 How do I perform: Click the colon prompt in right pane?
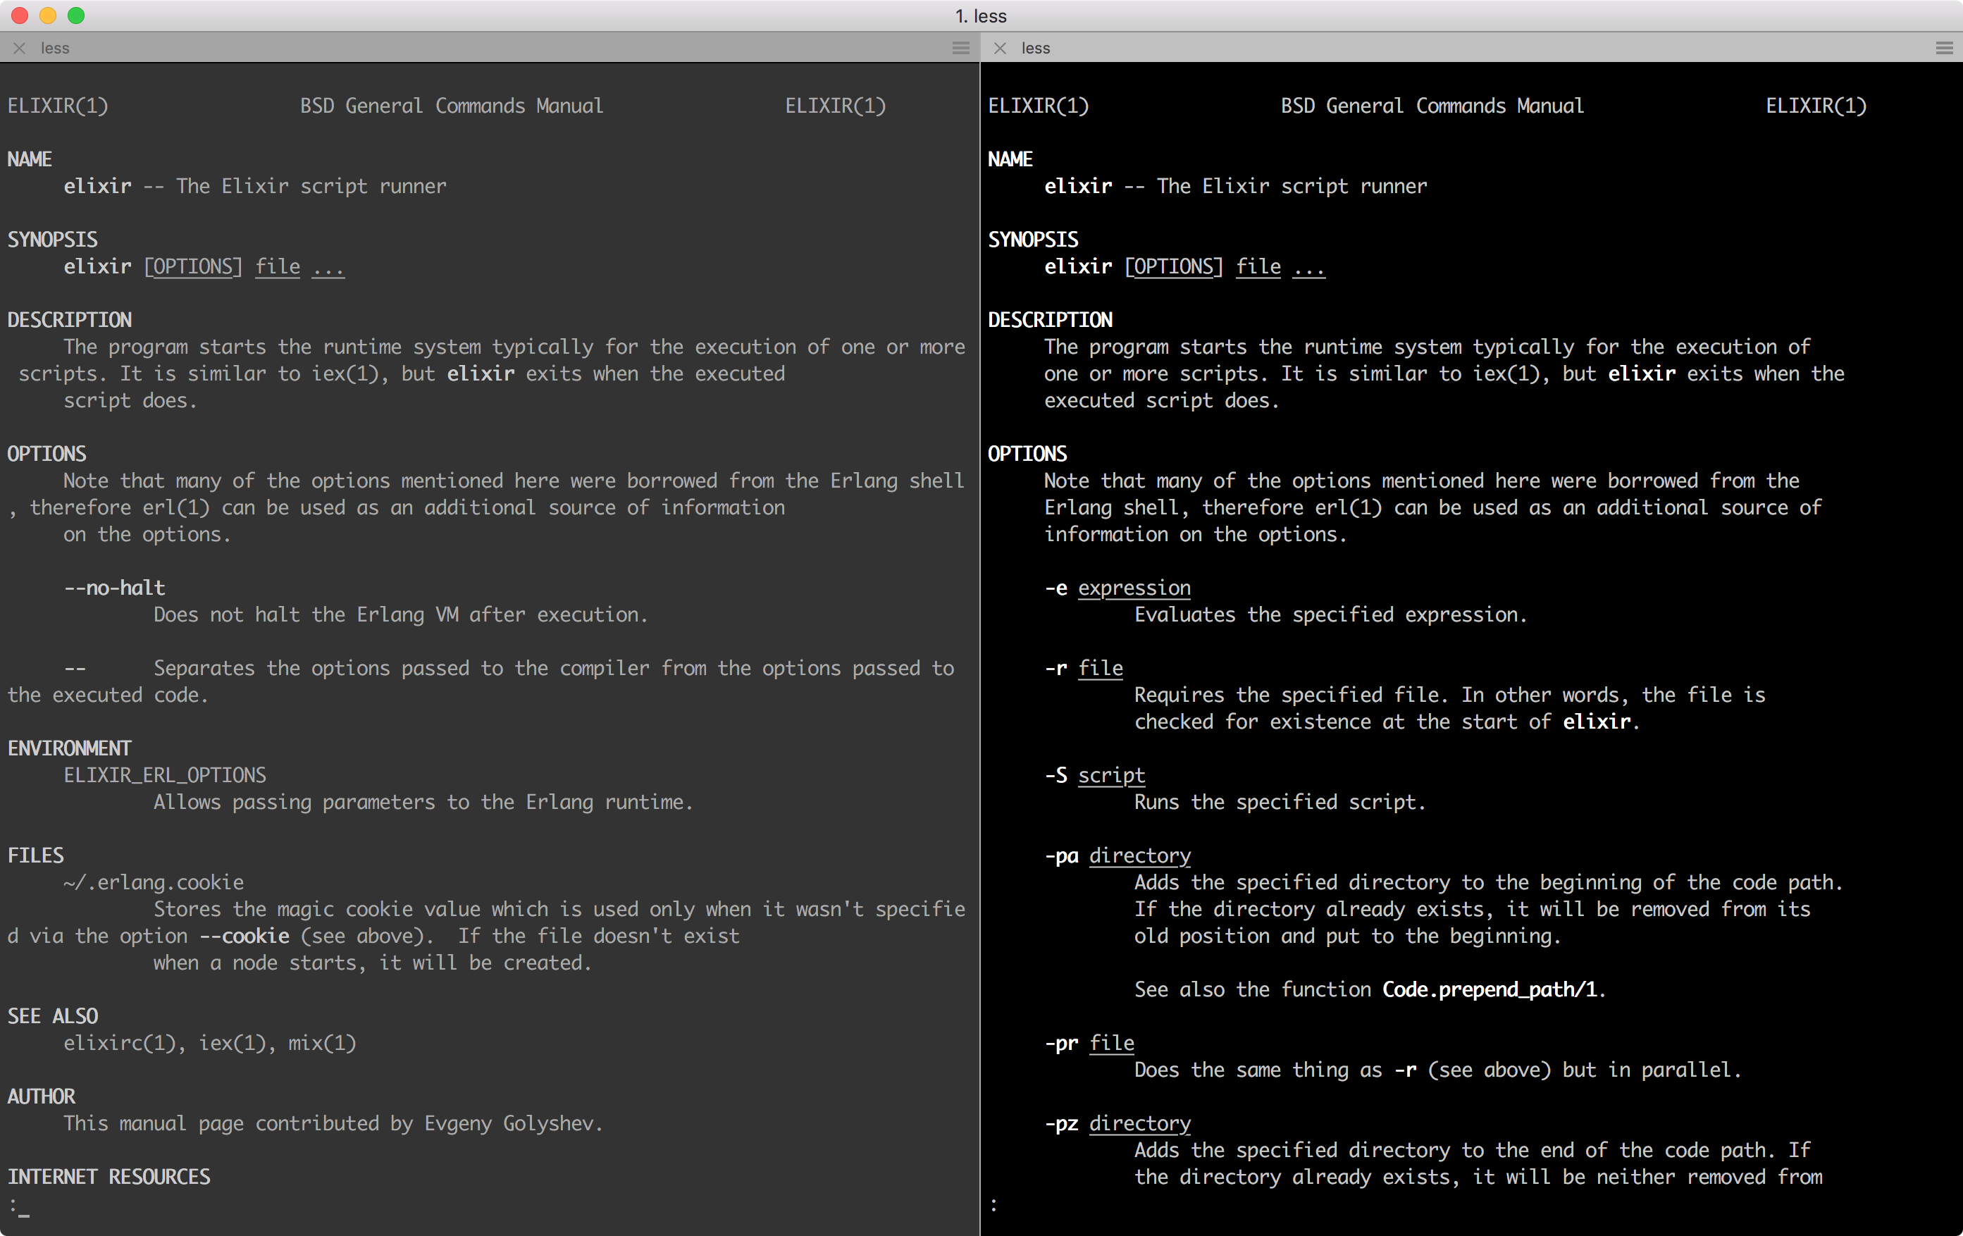(993, 1204)
